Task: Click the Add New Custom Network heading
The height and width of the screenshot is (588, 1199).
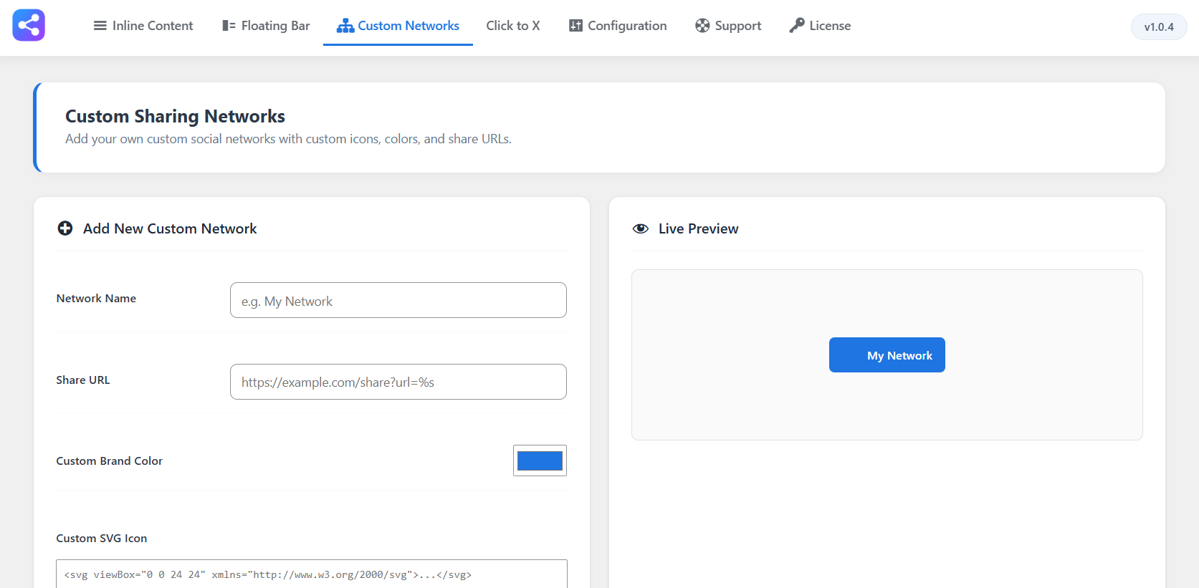Action: [170, 228]
